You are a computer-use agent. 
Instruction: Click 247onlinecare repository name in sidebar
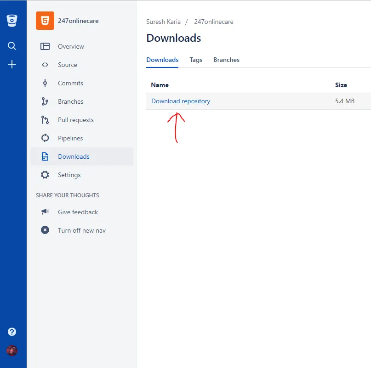click(x=78, y=21)
